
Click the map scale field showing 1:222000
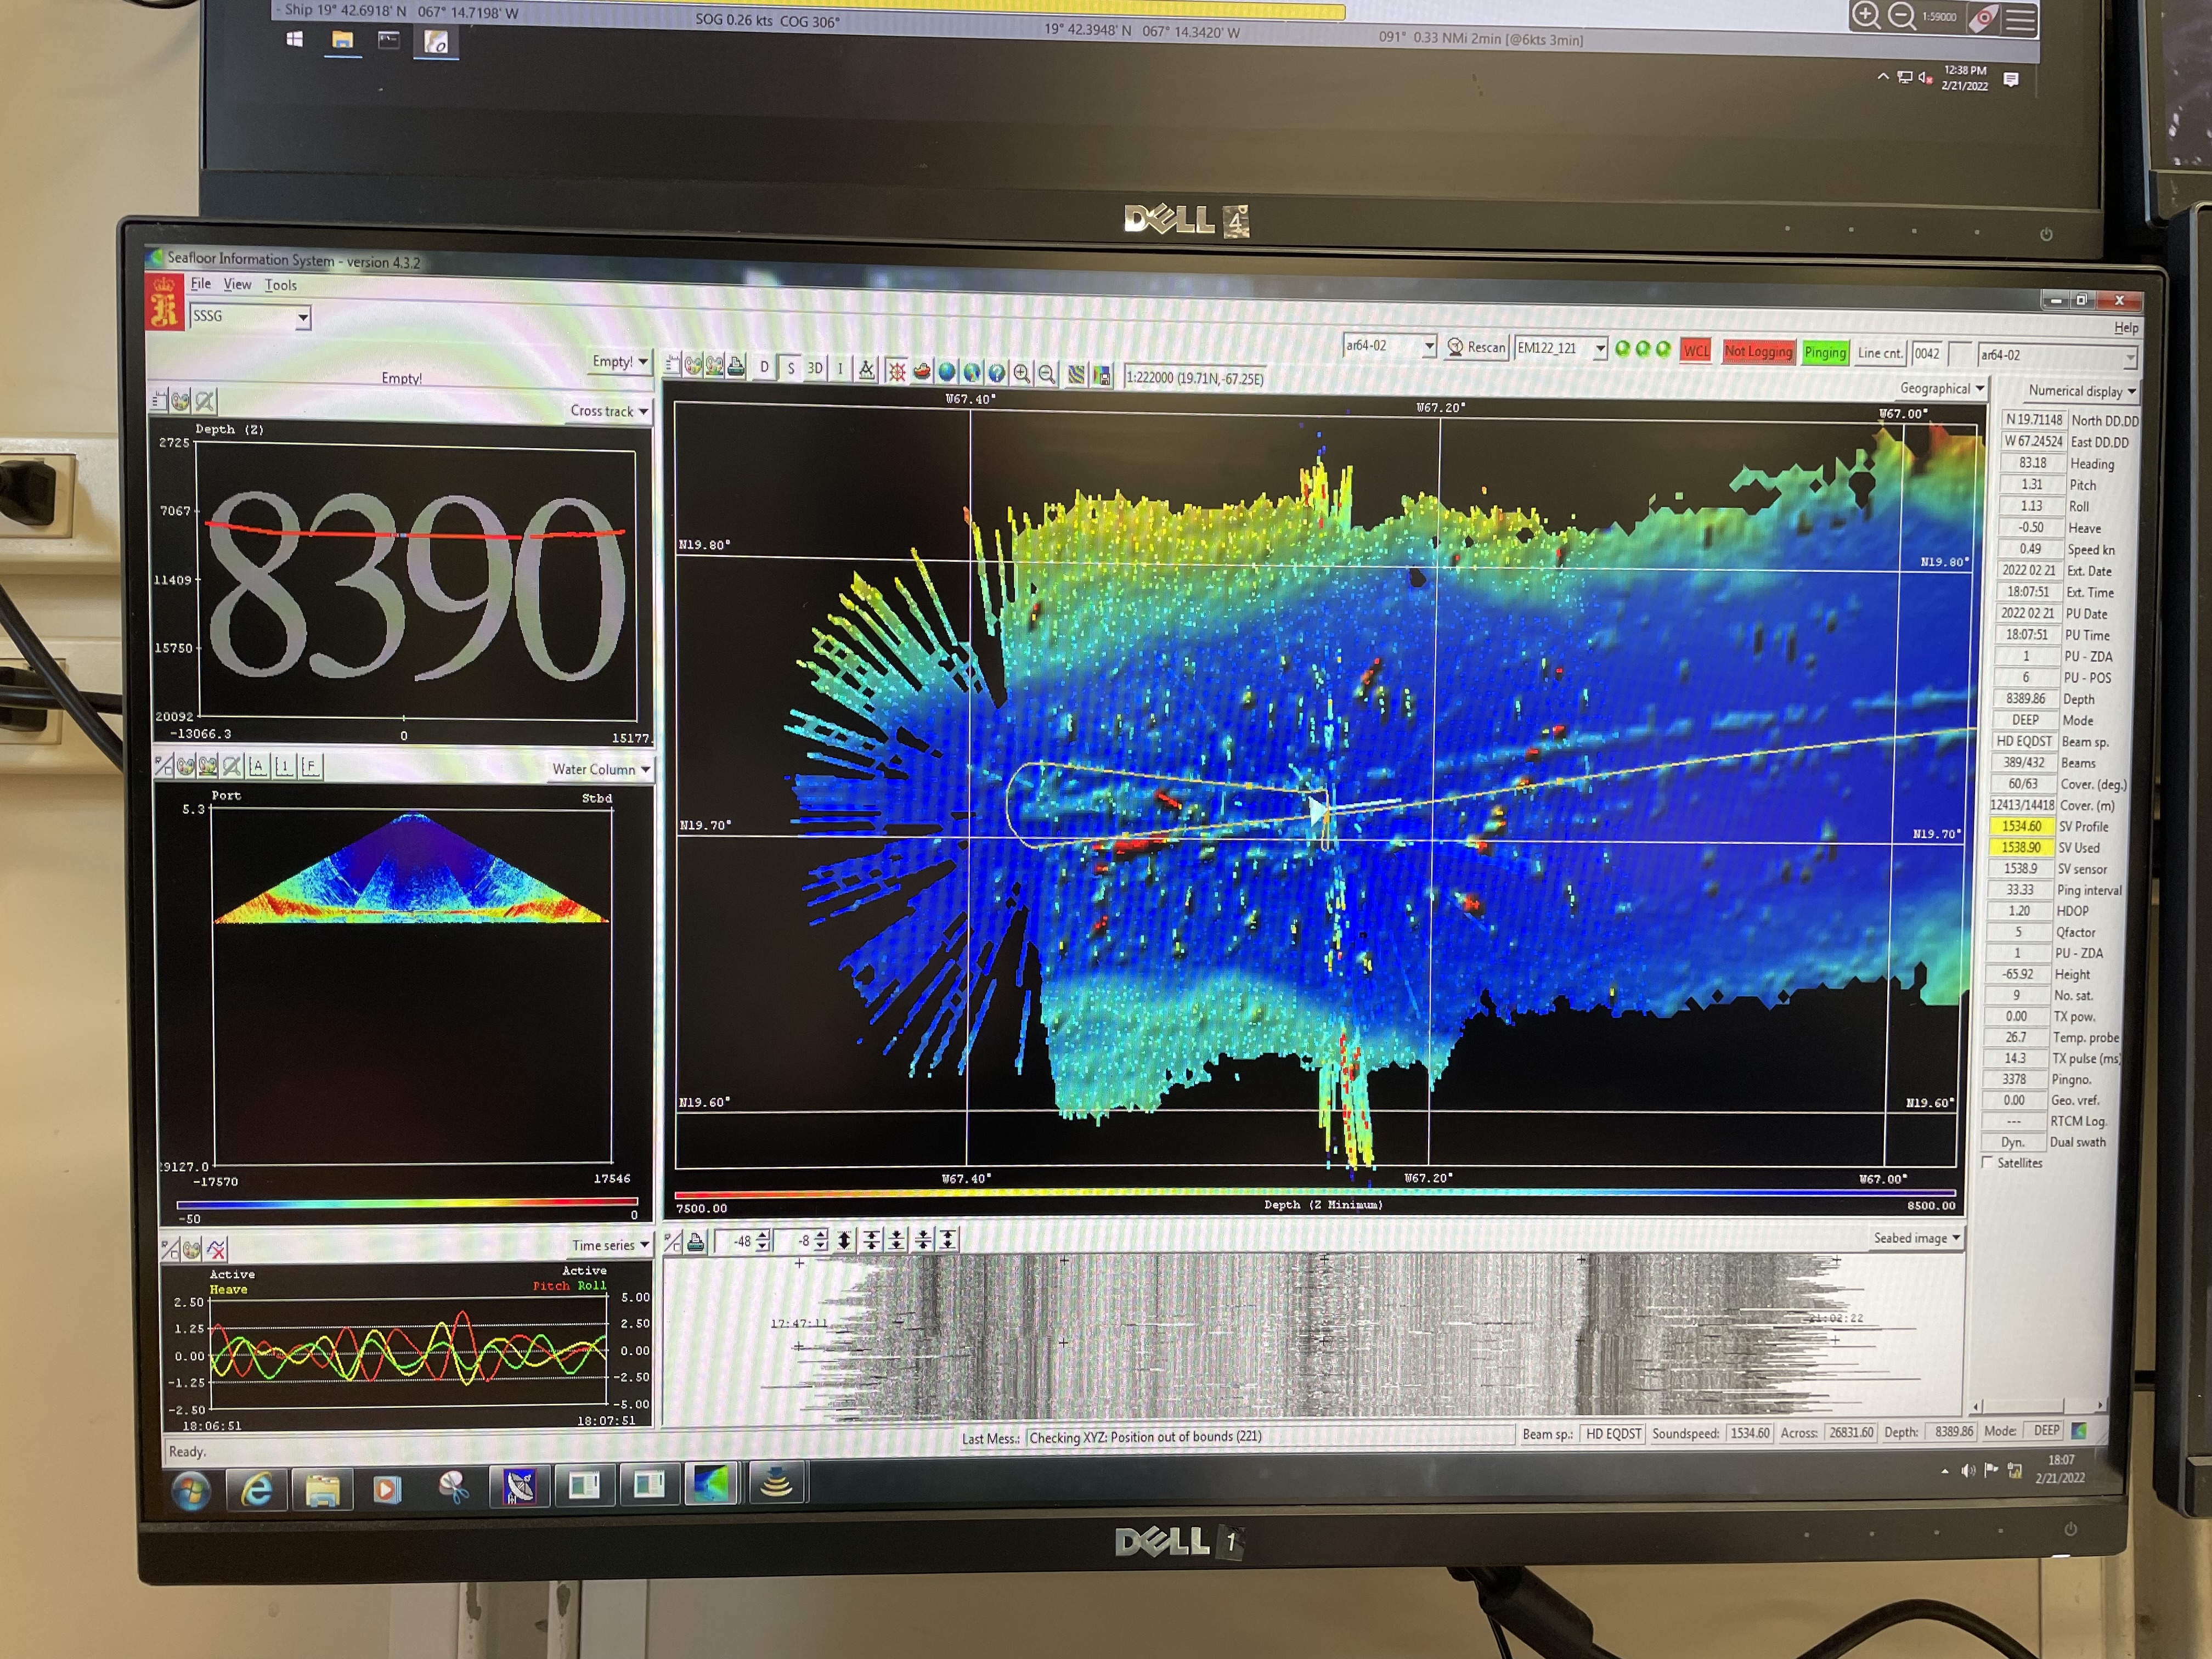[1196, 377]
